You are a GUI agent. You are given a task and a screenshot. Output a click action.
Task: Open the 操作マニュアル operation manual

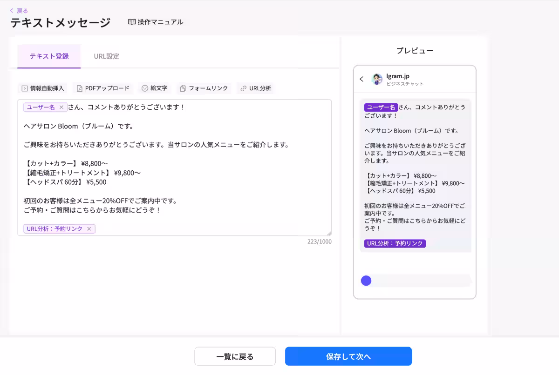tap(155, 21)
